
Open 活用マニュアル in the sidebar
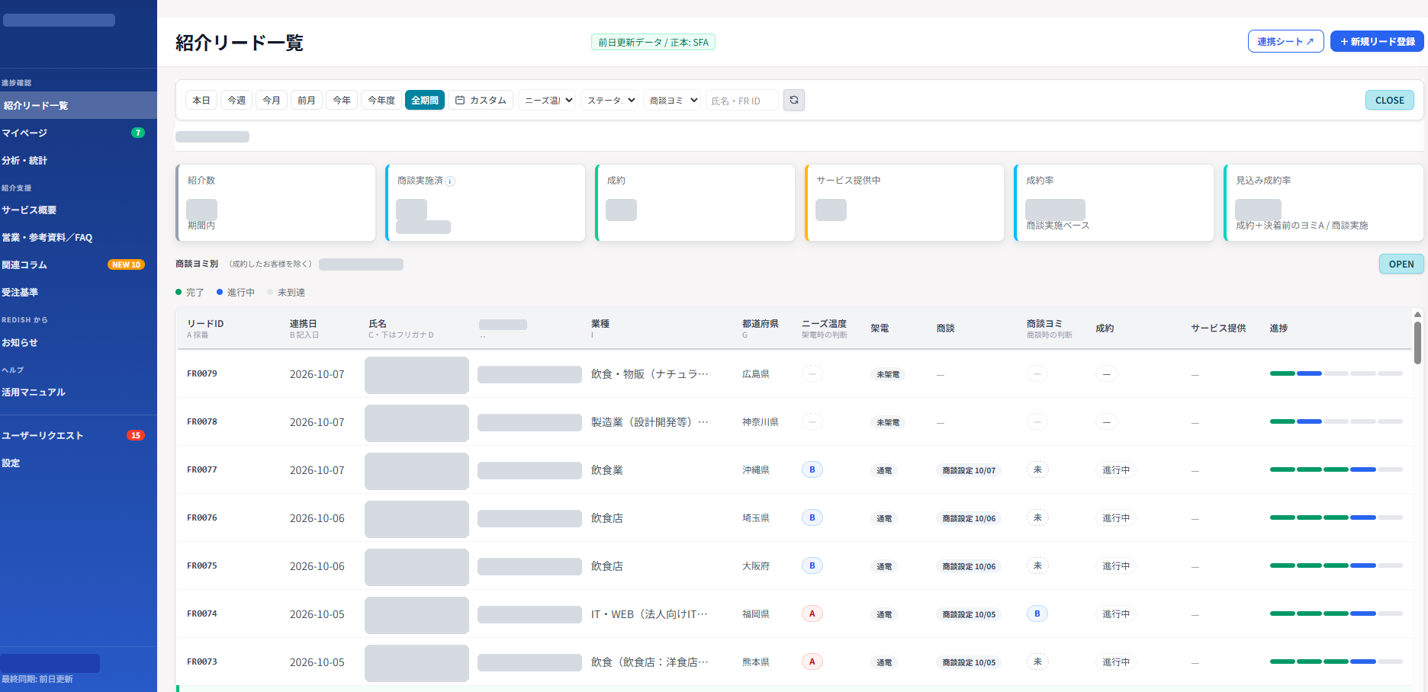[x=79, y=392]
